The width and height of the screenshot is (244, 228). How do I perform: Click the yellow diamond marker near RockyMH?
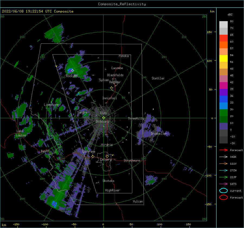[x=72, y=71]
